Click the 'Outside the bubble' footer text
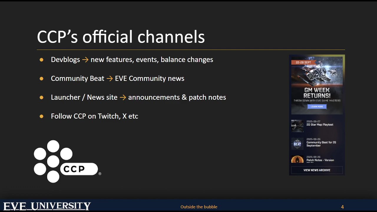 click(x=199, y=207)
